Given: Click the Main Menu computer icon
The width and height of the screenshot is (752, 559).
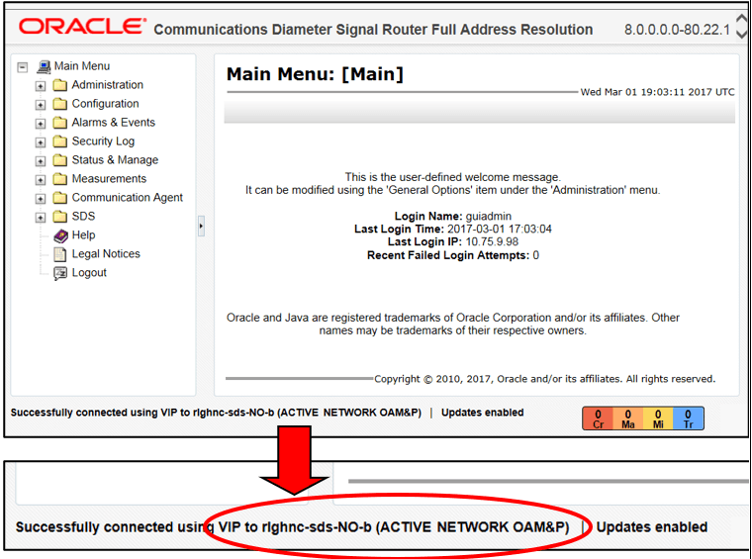Looking at the screenshot, I should (x=44, y=66).
